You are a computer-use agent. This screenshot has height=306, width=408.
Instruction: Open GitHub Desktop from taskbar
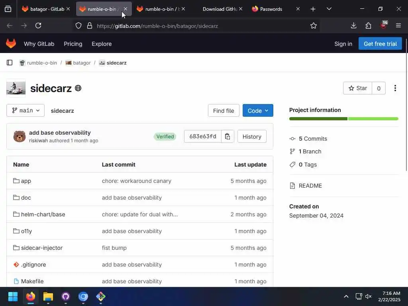pyautogui.click(x=66, y=296)
